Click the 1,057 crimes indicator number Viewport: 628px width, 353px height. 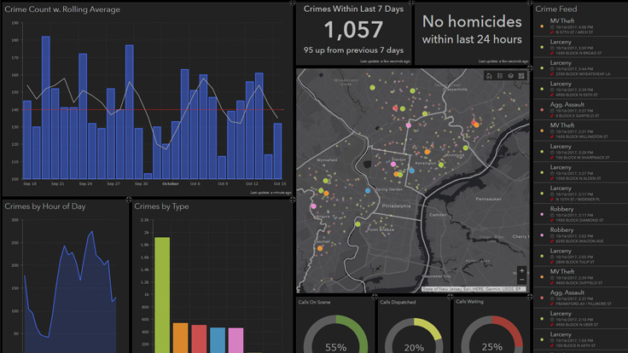[x=353, y=31]
